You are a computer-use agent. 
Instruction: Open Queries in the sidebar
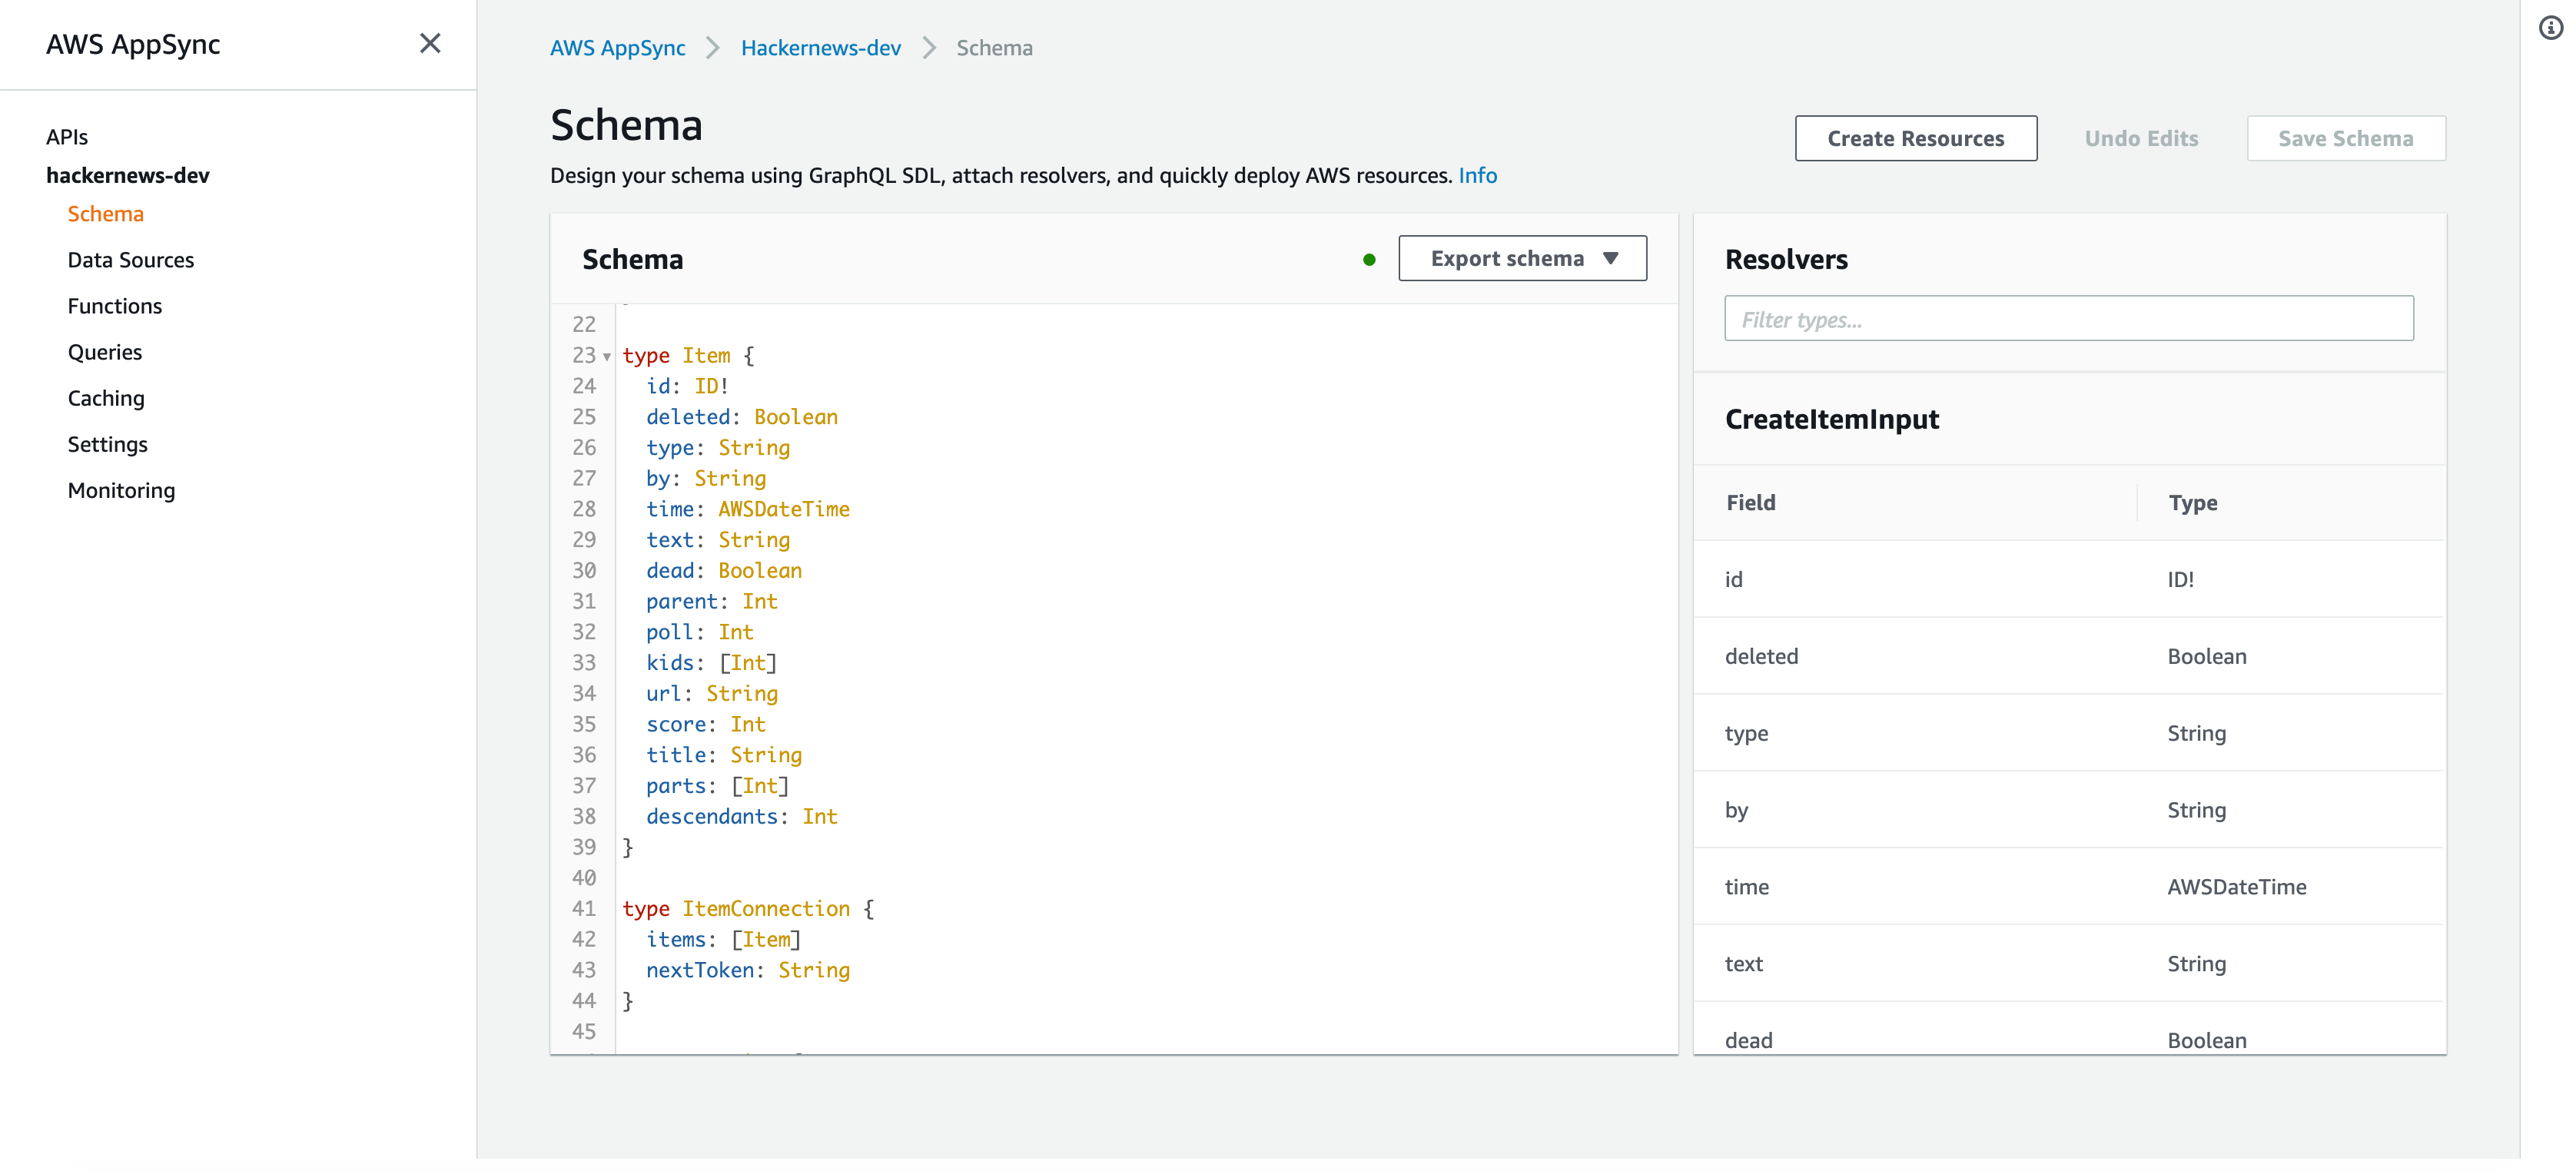point(105,352)
